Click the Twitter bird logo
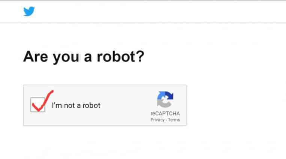 click(x=29, y=12)
